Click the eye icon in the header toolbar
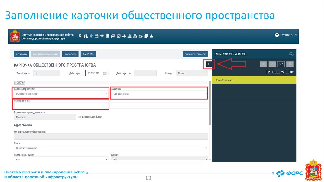This screenshot has width=324, height=182. coord(102,36)
